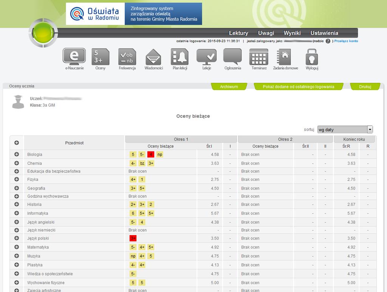Click the grade 1 in Fizyka
This screenshot has height=292, width=387.
pos(142,179)
